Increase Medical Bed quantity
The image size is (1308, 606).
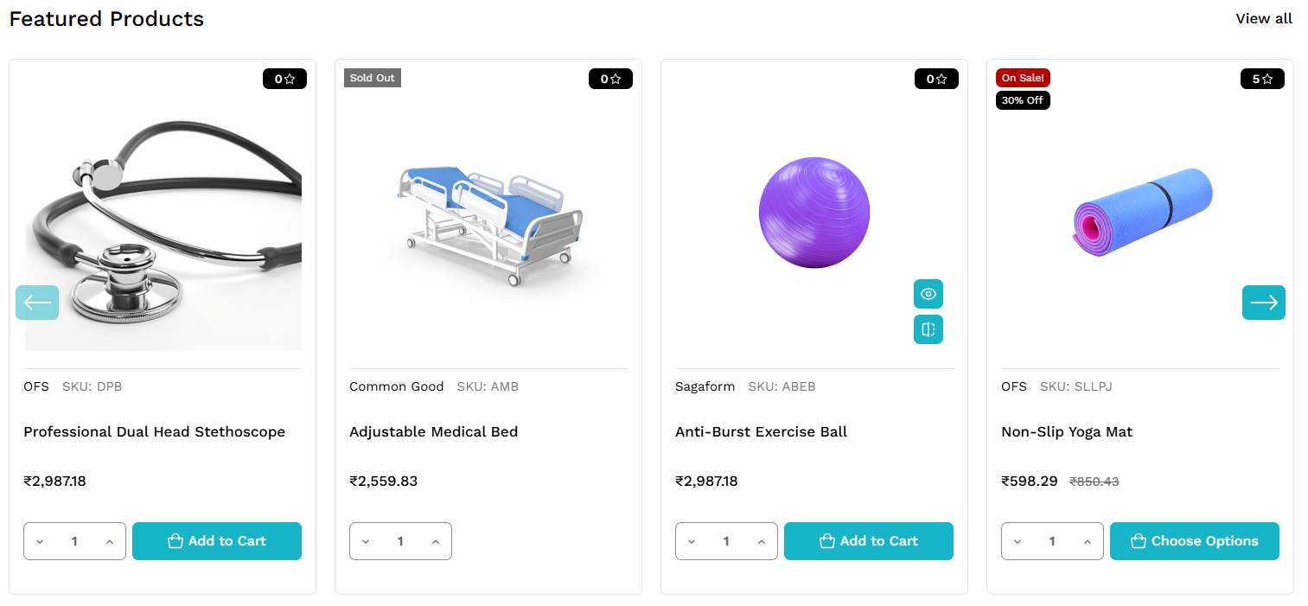[x=435, y=542]
